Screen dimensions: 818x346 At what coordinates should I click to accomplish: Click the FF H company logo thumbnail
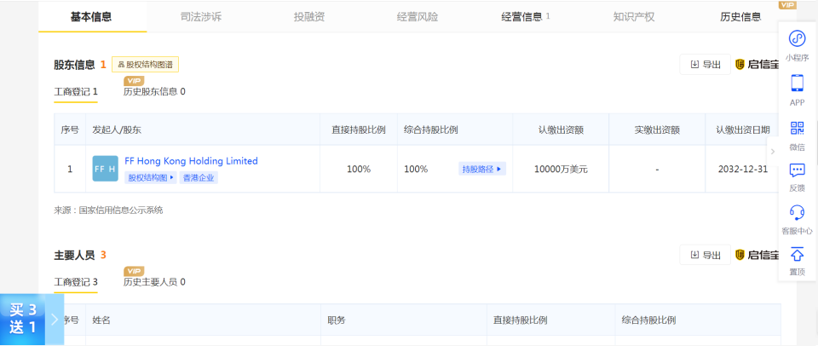tap(106, 169)
